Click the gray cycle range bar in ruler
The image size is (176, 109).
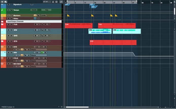(x=102, y=2)
